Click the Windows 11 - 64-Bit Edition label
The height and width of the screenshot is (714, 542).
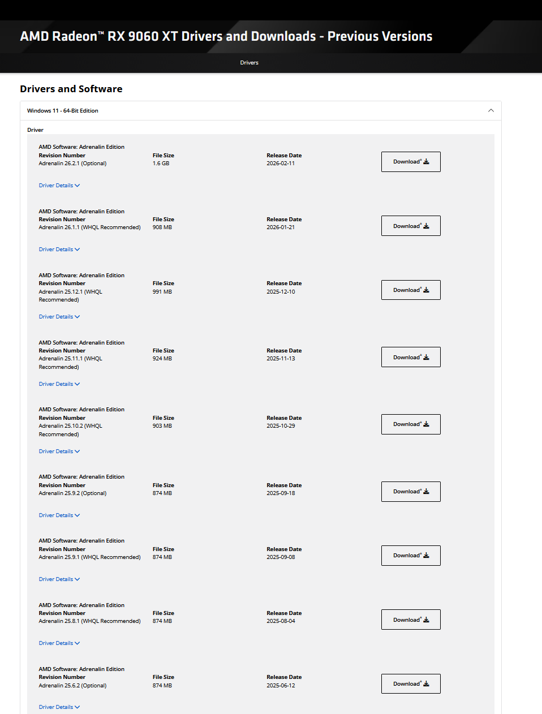[63, 111]
